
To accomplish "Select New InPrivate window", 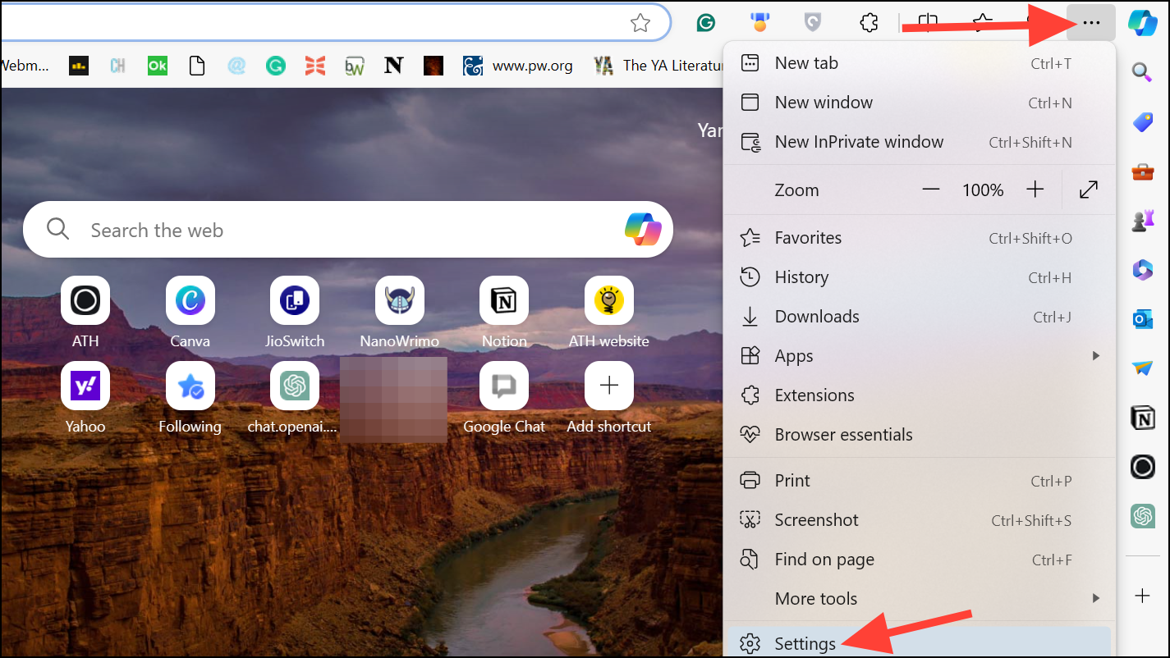I will [x=859, y=141].
